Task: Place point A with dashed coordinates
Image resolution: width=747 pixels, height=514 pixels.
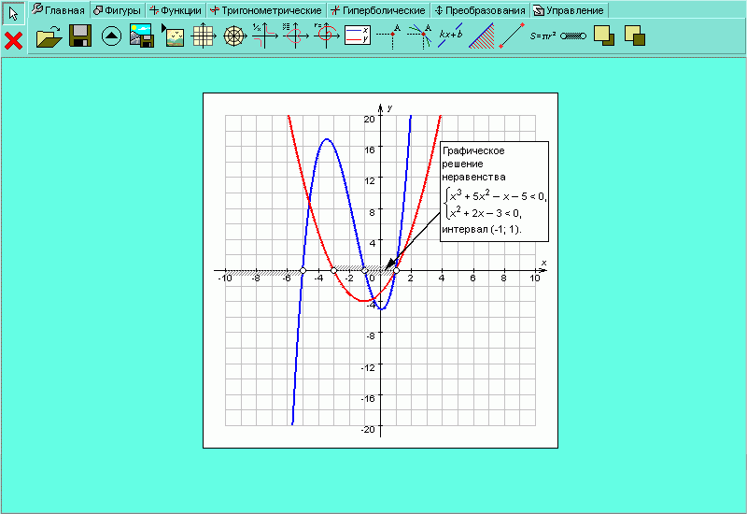Action: [388, 36]
